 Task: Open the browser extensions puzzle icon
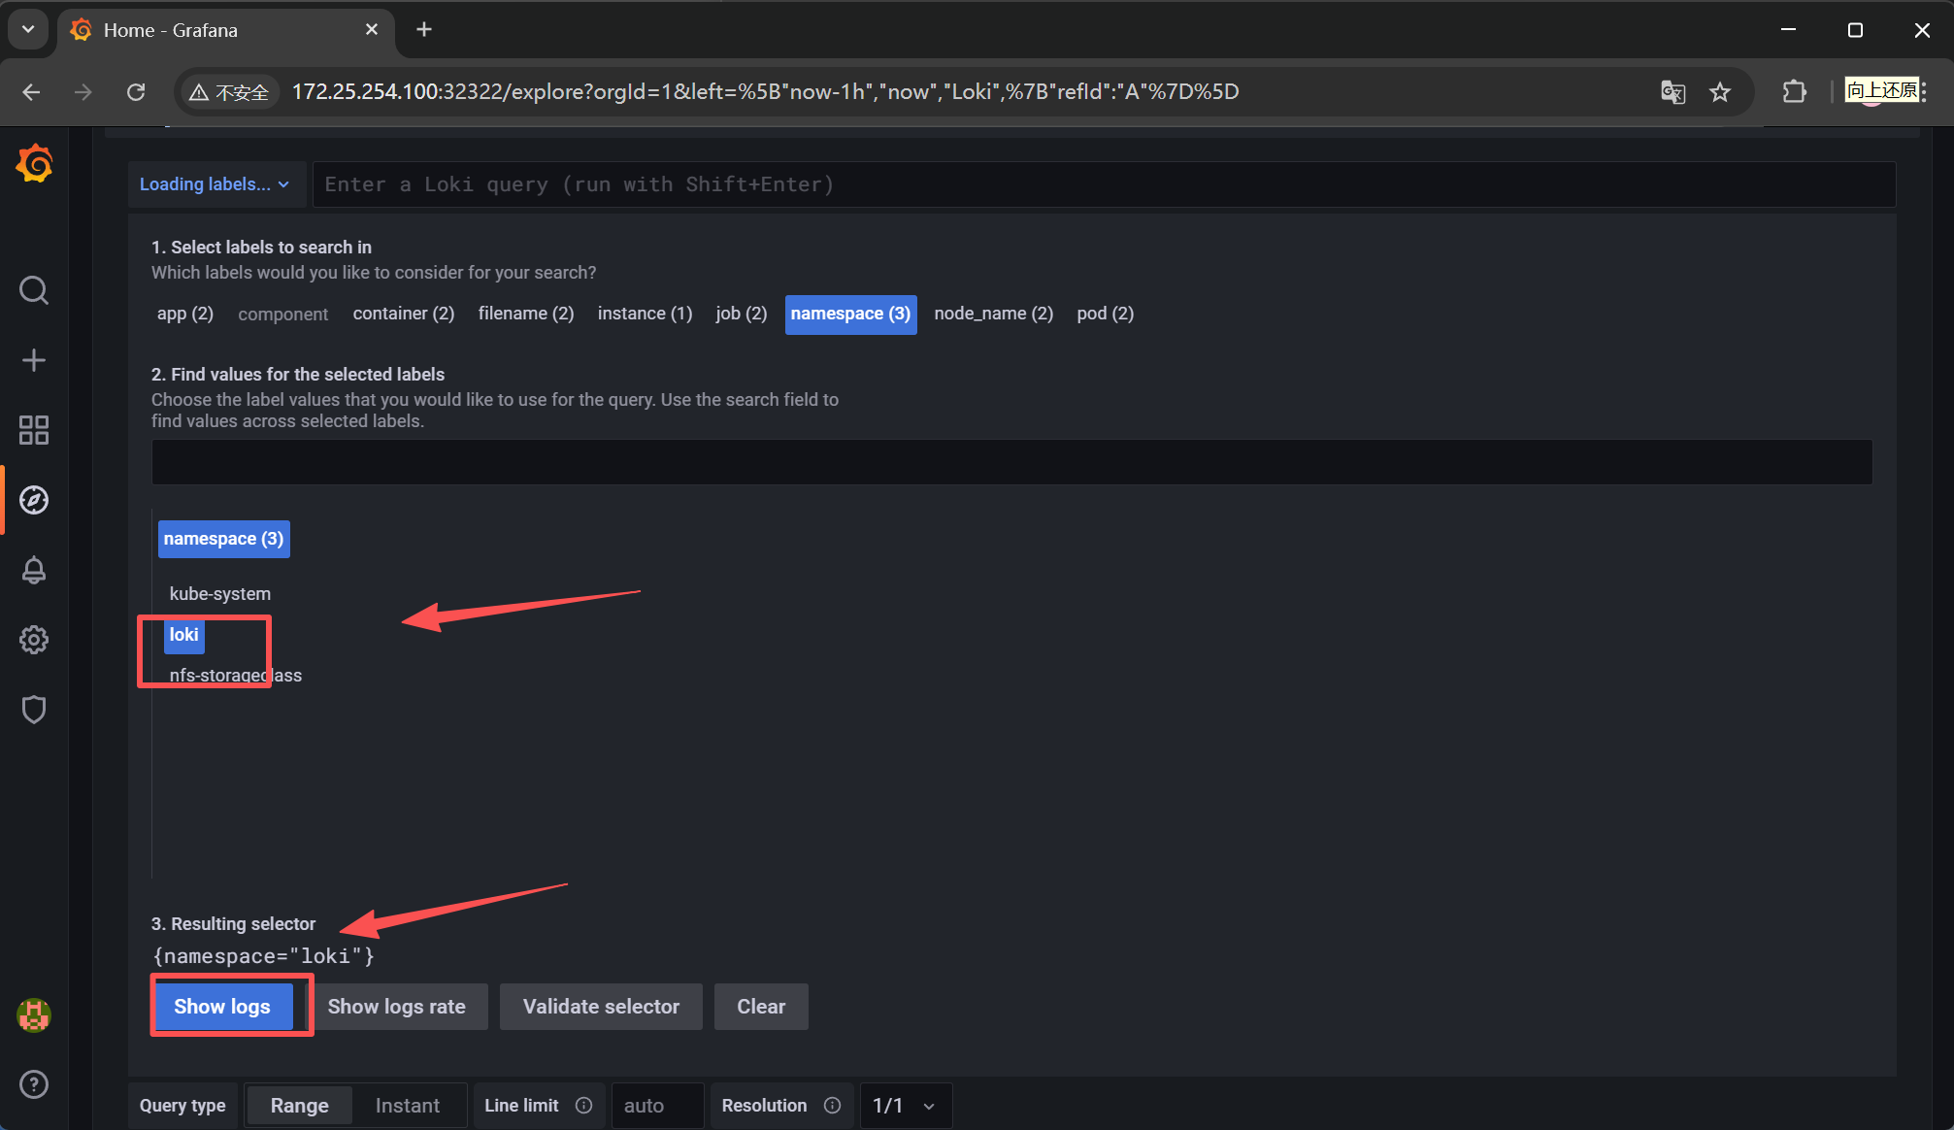pos(1795,92)
